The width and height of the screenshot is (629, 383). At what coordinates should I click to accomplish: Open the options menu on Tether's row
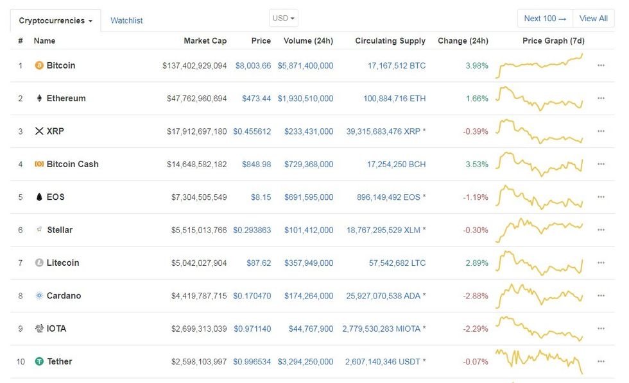(x=601, y=361)
